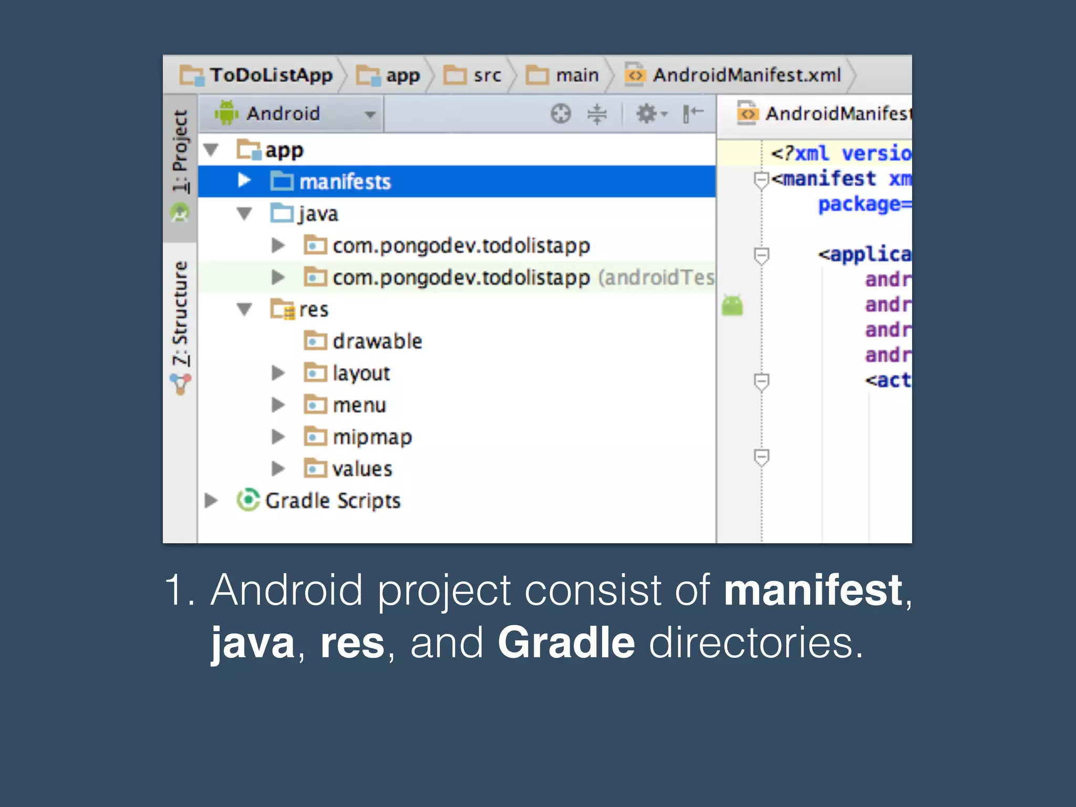1076x807 pixels.
Task: Click the package= attribute in the editor
Action: 865,204
